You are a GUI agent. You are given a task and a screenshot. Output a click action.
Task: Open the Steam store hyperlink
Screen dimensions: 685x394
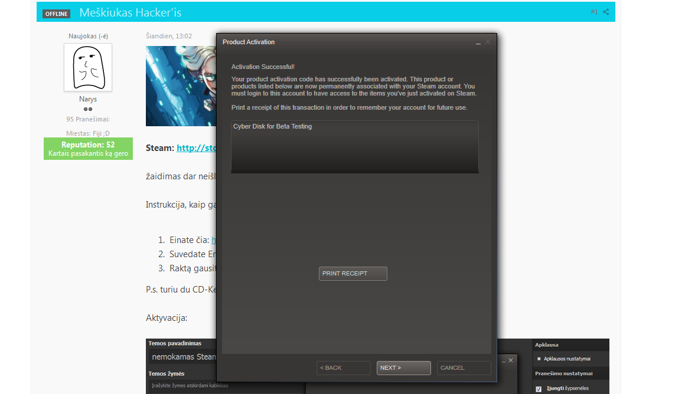click(196, 148)
